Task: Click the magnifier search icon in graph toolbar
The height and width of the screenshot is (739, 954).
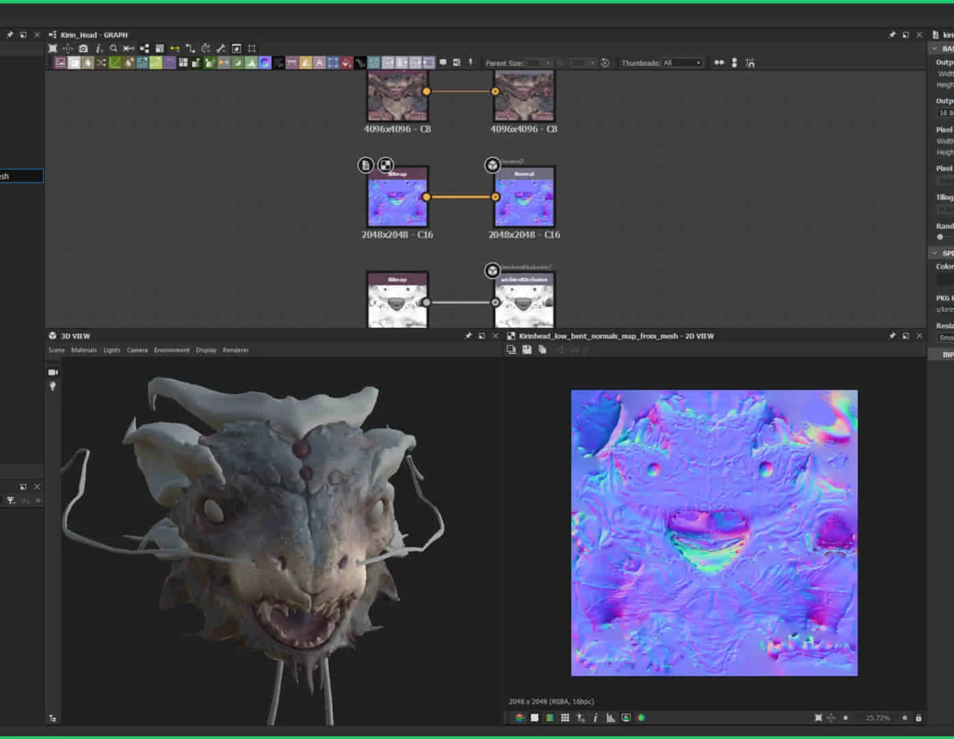Action: 114,49
